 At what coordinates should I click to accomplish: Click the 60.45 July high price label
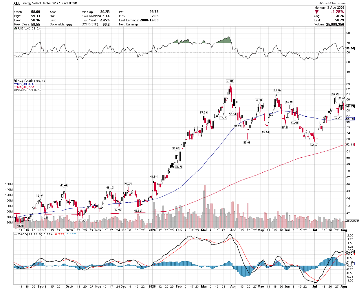pos(335,94)
